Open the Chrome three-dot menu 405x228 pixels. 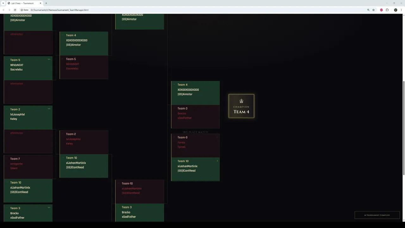401,10
